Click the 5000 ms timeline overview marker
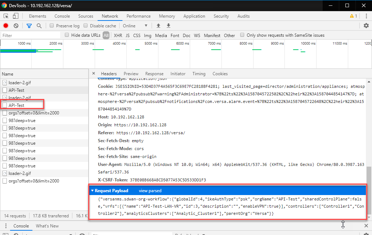 [x=151, y=44]
